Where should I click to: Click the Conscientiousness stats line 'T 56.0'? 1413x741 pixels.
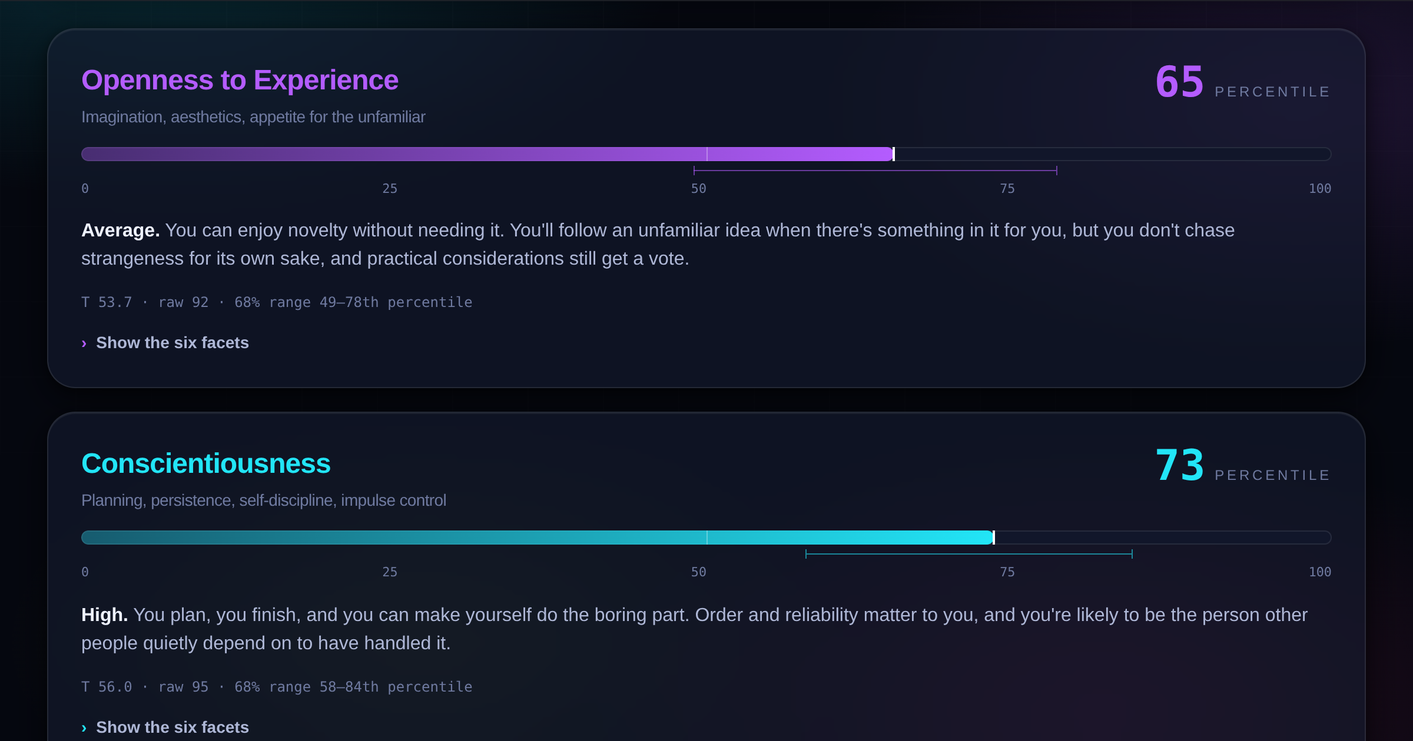(x=277, y=687)
